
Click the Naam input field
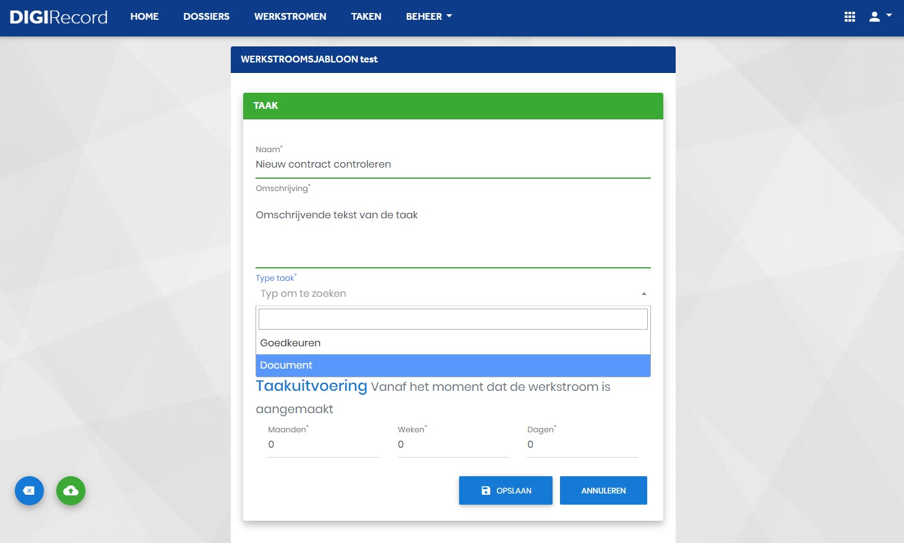point(453,165)
